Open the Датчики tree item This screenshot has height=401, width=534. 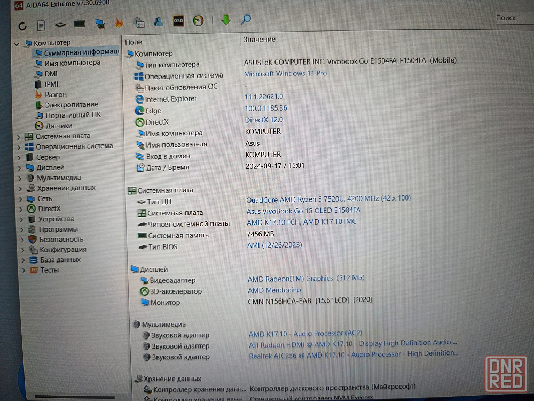pyautogui.click(x=54, y=126)
